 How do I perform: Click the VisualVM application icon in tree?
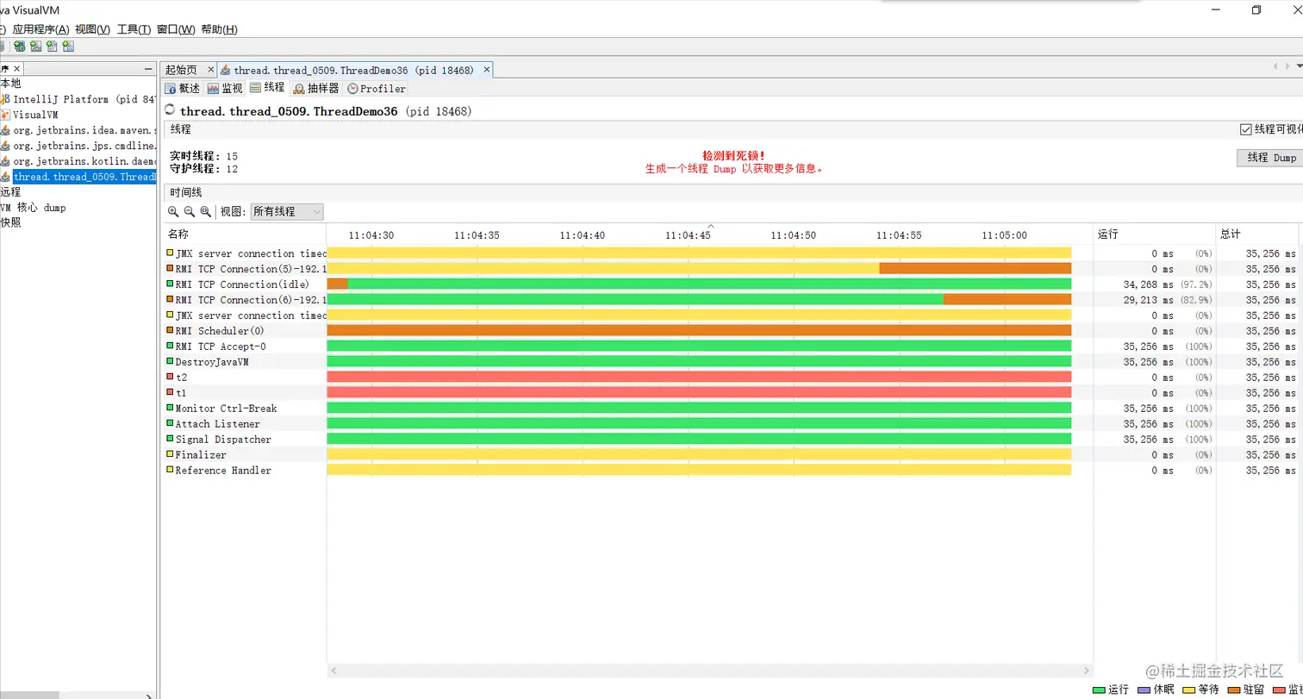click(x=5, y=115)
